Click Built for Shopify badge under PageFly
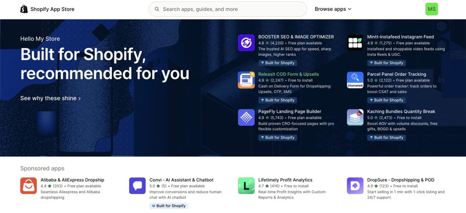The image size is (466, 213). (278, 137)
